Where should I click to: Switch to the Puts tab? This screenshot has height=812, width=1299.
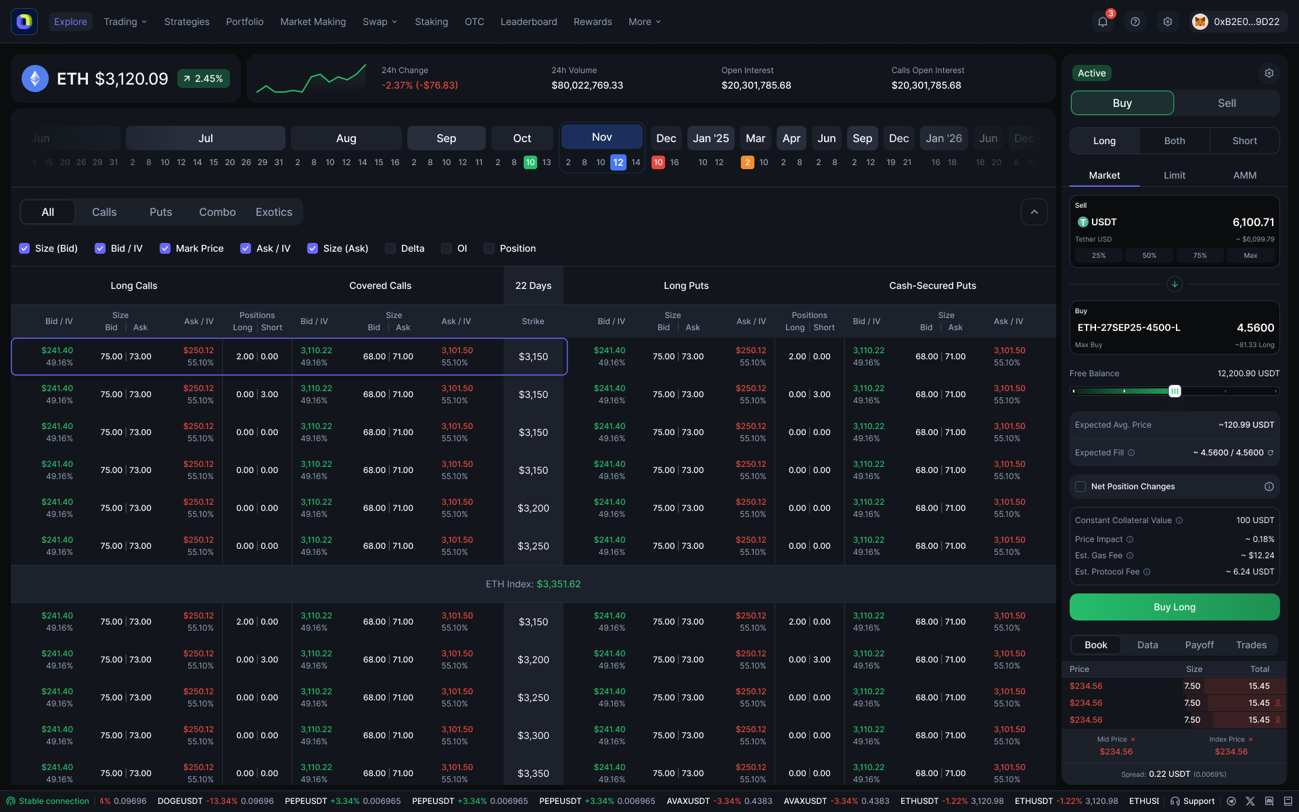pos(160,212)
